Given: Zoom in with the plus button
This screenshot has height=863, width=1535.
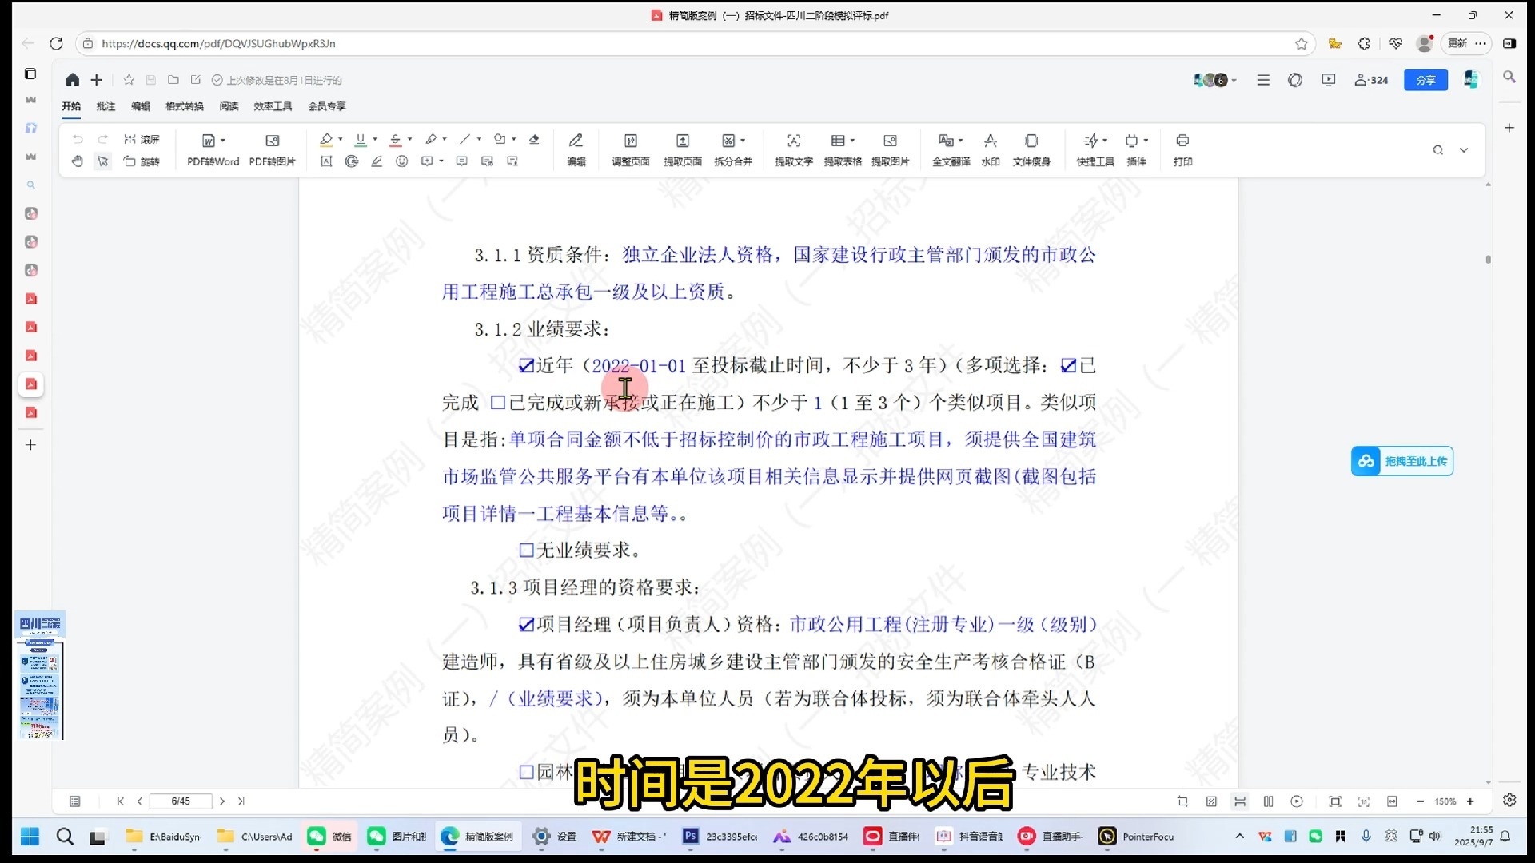Looking at the screenshot, I should point(1470,801).
